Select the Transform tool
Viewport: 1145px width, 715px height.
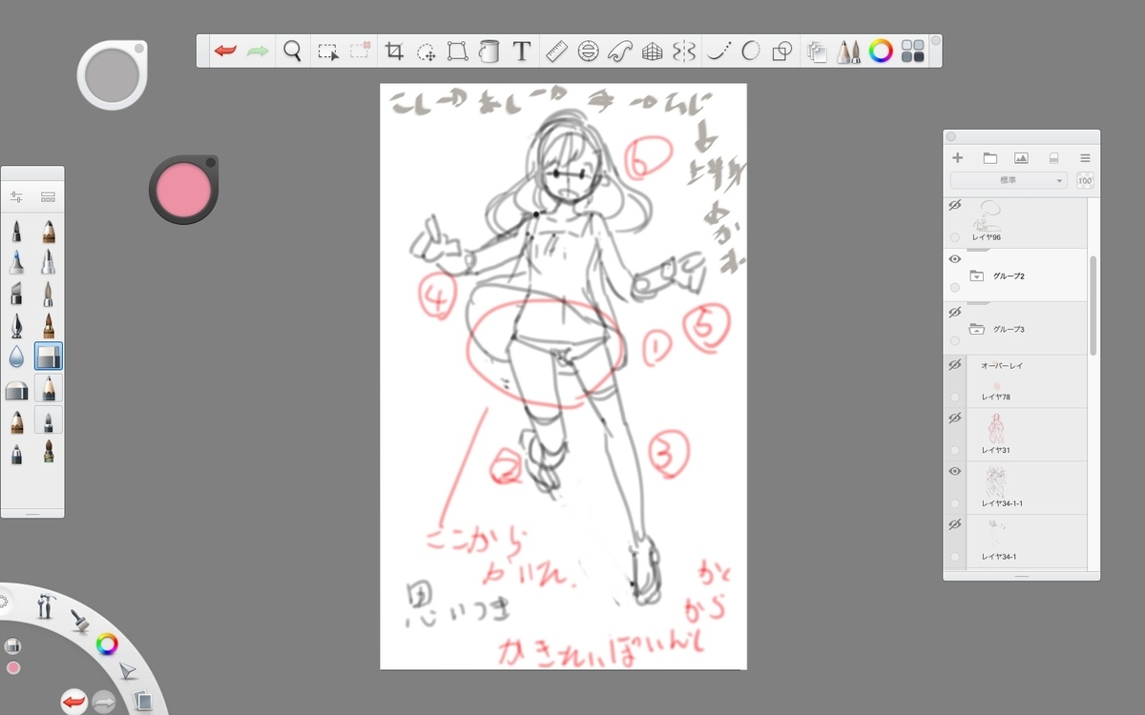458,51
